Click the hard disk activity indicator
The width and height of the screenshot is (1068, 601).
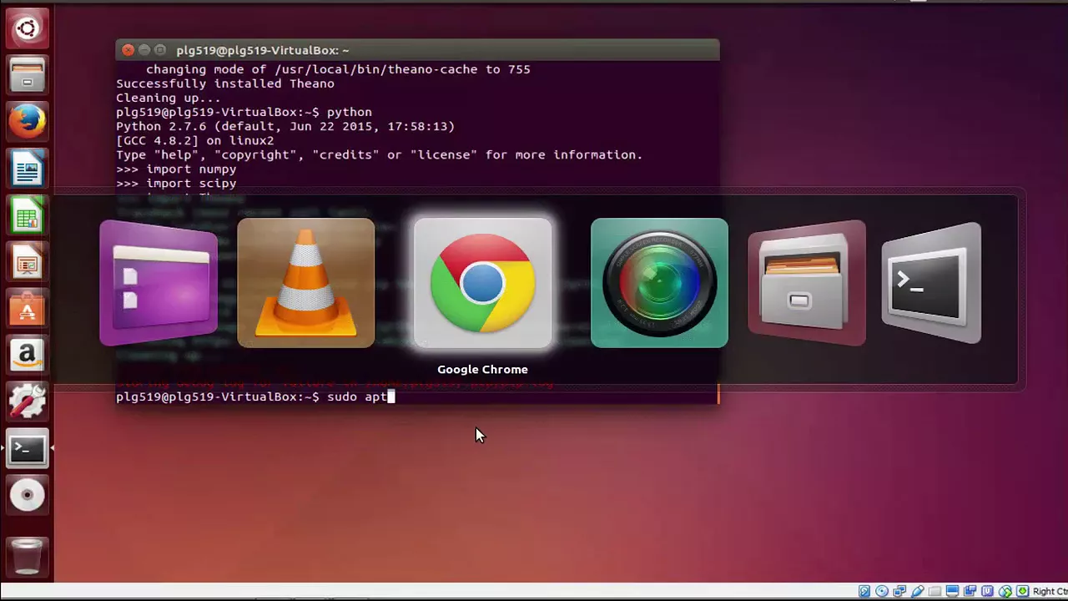coord(864,591)
